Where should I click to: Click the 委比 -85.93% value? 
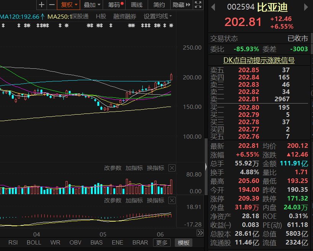pyautogui.click(x=246, y=49)
